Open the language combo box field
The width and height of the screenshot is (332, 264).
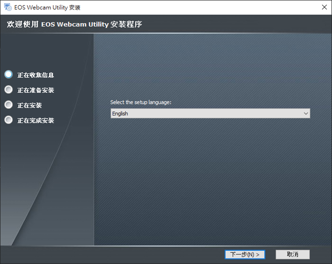coord(210,113)
